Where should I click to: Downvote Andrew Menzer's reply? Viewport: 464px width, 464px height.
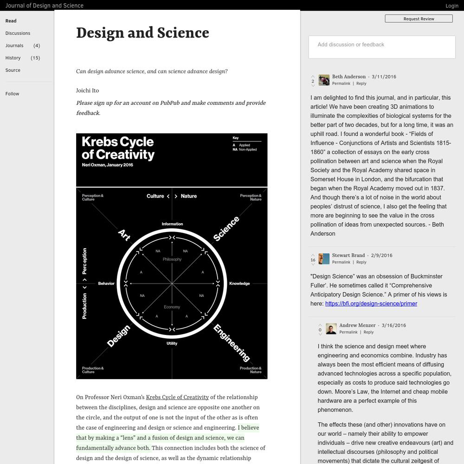click(320, 335)
